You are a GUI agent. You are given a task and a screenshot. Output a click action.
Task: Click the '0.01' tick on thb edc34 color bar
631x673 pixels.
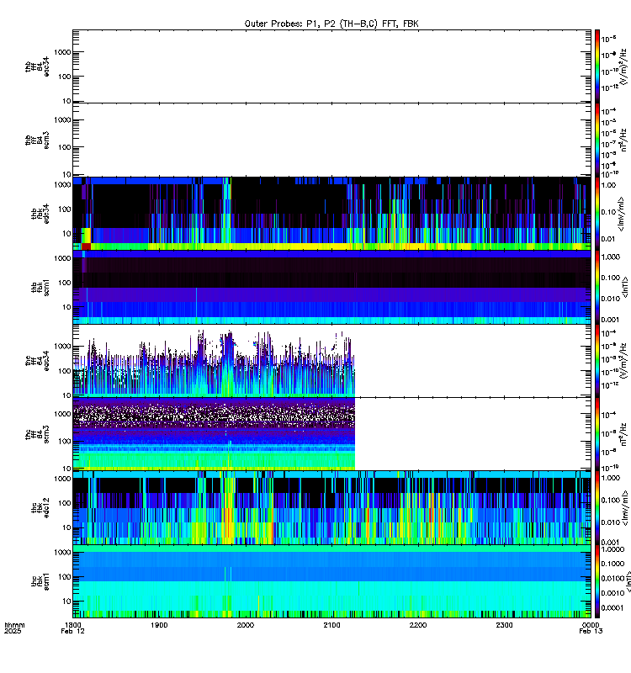point(609,239)
